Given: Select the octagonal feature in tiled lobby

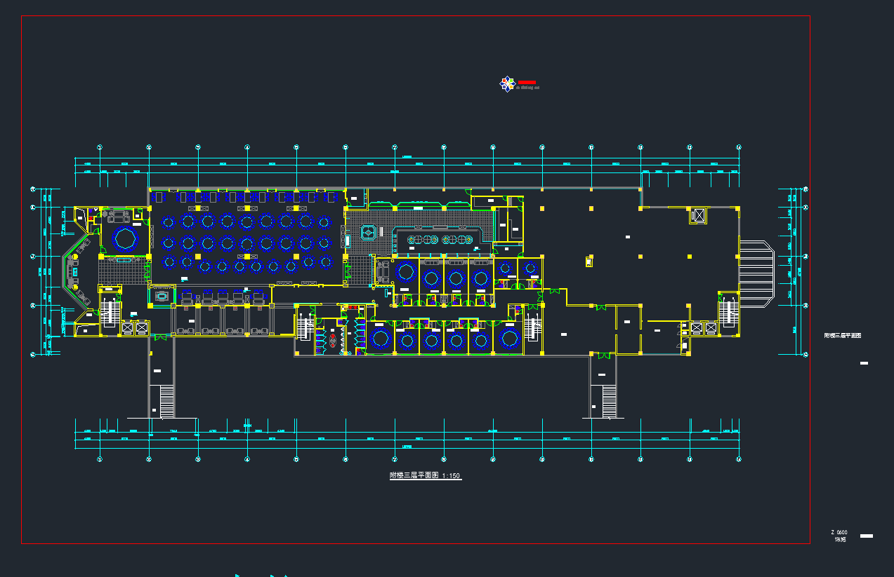Looking at the screenshot, I should tap(368, 231).
